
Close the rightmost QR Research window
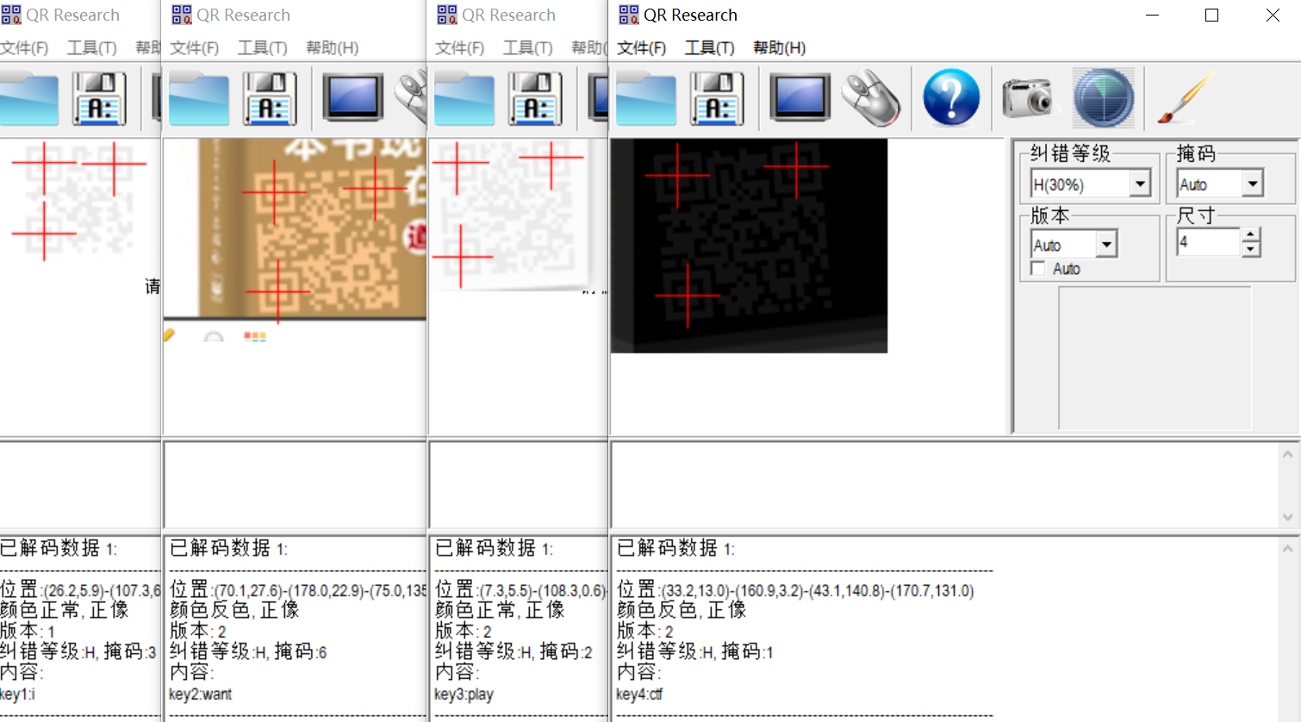tap(1273, 16)
